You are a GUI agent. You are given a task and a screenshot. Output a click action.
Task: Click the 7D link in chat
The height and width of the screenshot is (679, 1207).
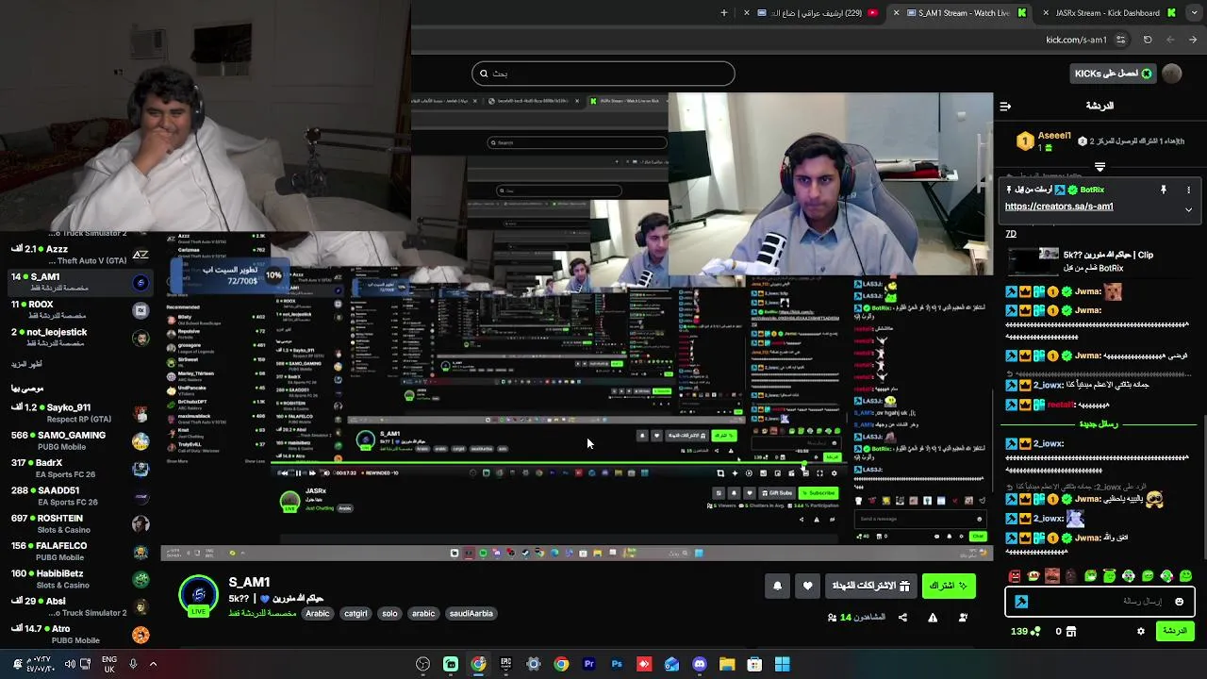[1011, 234]
